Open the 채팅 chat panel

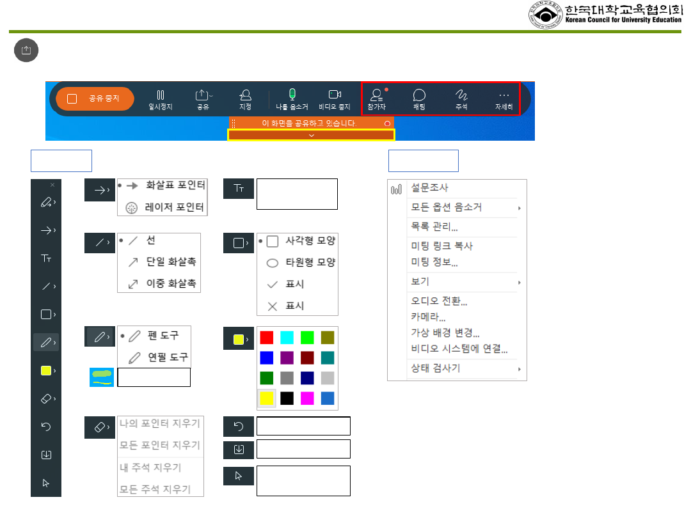[x=419, y=99]
